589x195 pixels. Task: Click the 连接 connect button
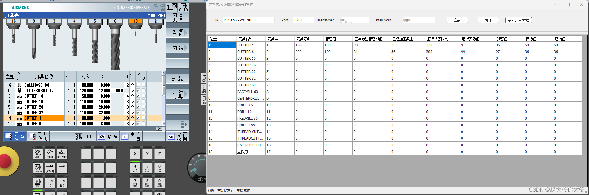(457, 20)
